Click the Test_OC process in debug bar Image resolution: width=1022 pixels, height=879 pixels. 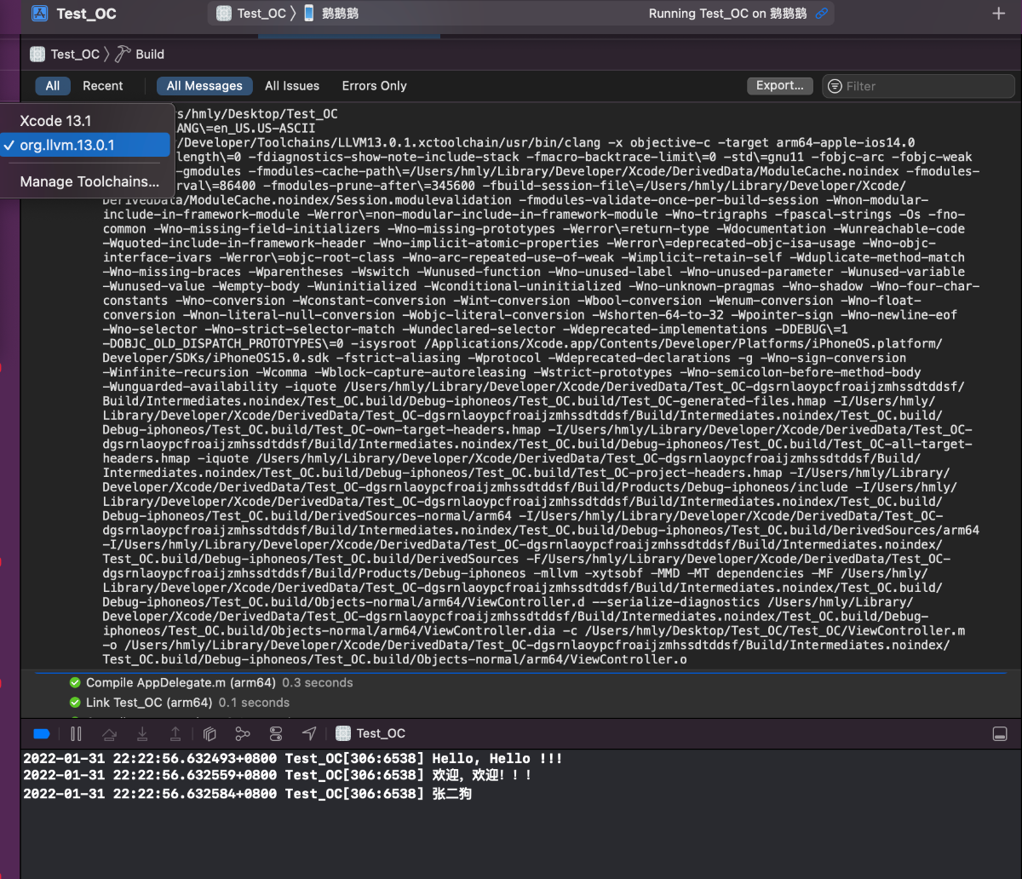tap(370, 733)
